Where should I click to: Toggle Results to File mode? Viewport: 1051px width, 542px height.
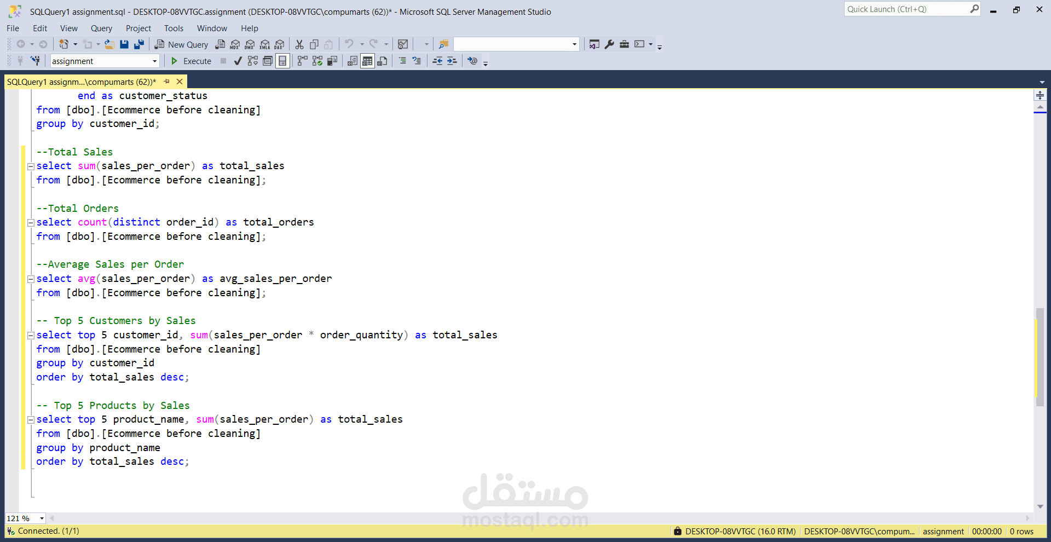click(x=382, y=61)
